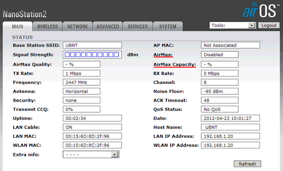Expand the Tools dropdown
283x171 pixels.
(233, 25)
